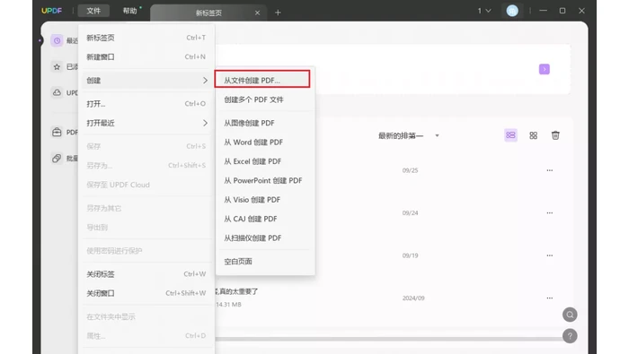Open the window count dropdown
Image resolution: width=629 pixels, height=354 pixels.
(x=484, y=11)
